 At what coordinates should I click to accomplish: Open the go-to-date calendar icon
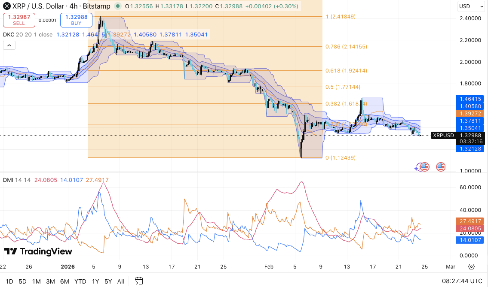138,281
